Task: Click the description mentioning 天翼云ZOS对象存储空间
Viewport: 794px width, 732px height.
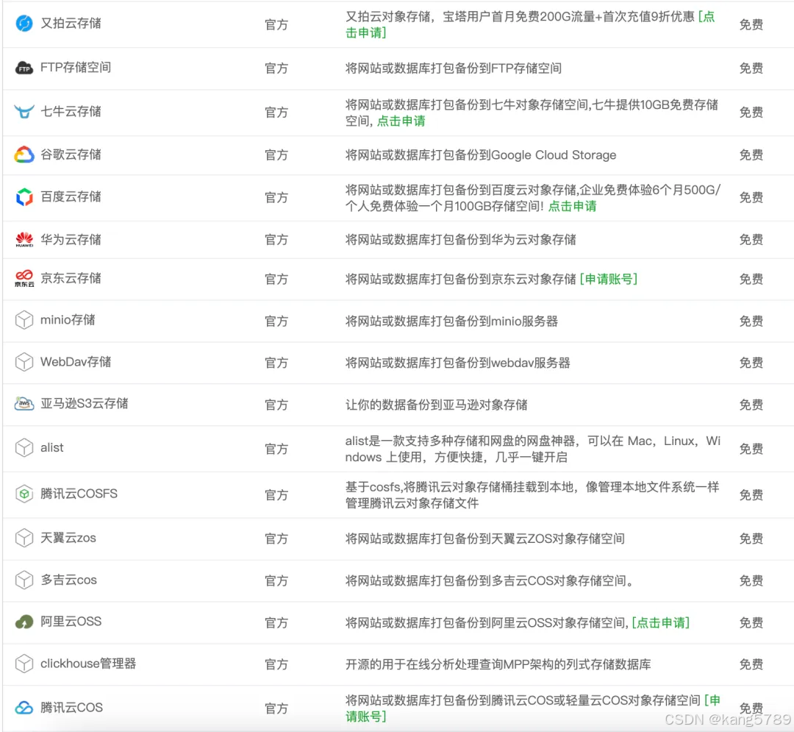Action: 485,539
